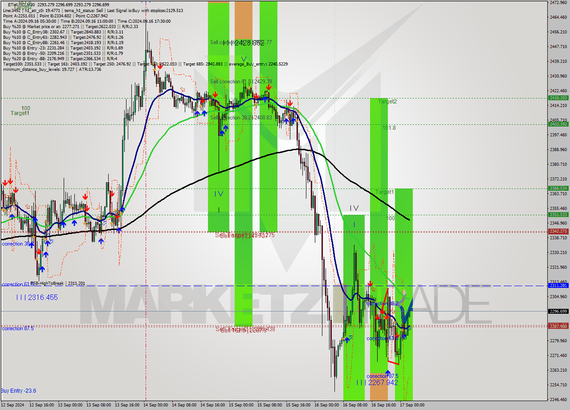Click the ETHUSD,M30 symbol title
The height and width of the screenshot is (410, 570).
22,5
